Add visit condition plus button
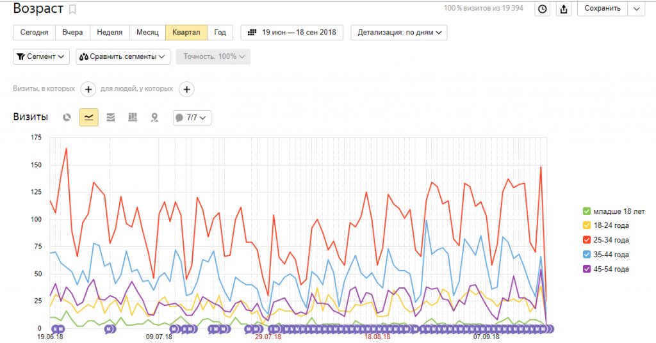The width and height of the screenshot is (656, 343). pos(88,90)
